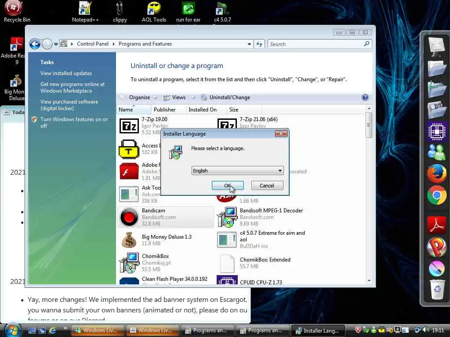The image size is (450, 337).
Task: Open Adobe Reader in side dock
Action: tap(436, 224)
